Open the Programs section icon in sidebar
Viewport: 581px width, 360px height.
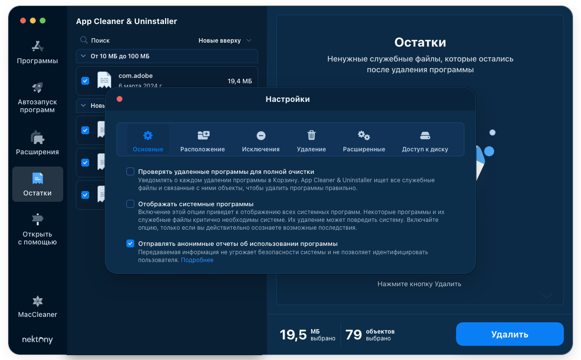[x=38, y=47]
